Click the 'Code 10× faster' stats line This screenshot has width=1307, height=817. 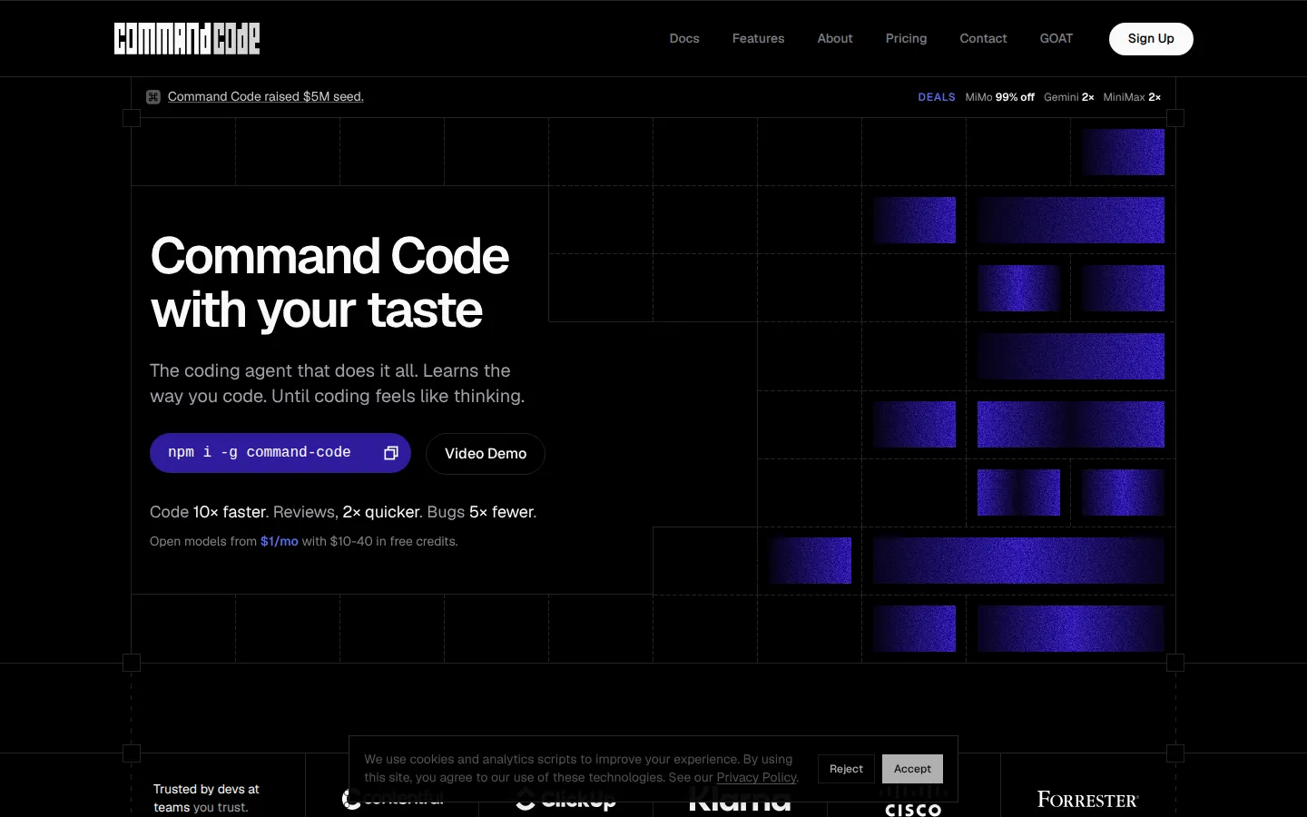(343, 512)
